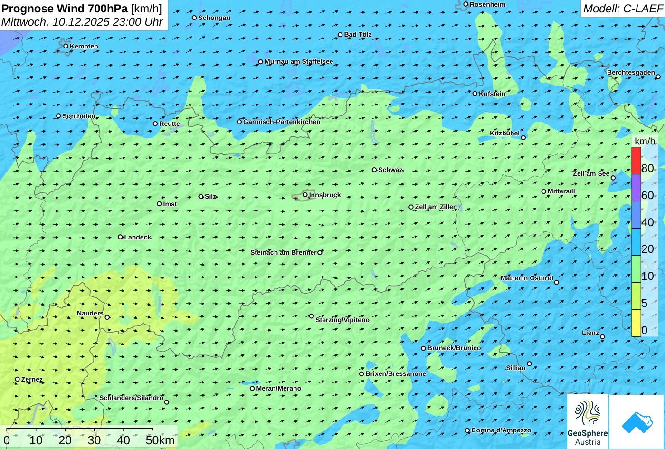Click the Reutte location marker
665x449 pixels.
coord(155,124)
